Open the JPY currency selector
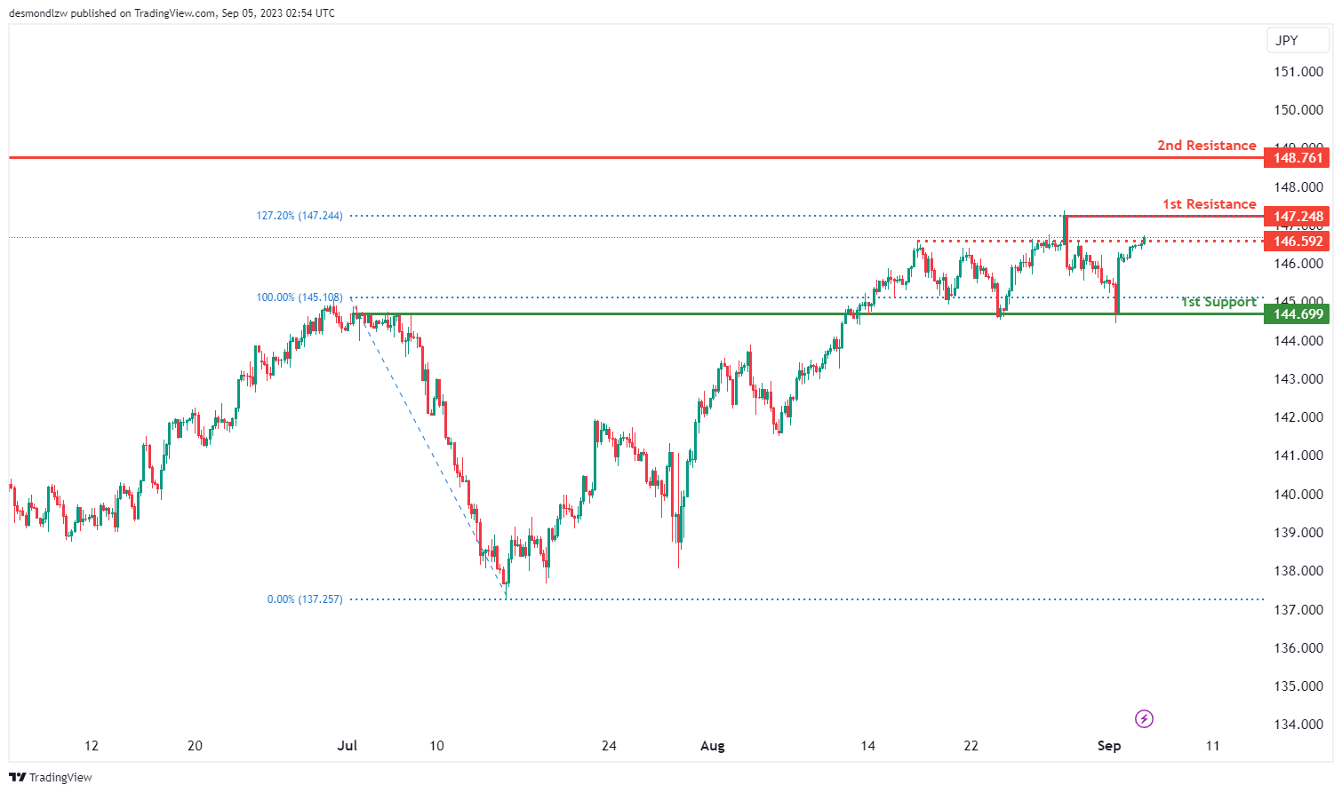1342x793 pixels. (1286, 40)
